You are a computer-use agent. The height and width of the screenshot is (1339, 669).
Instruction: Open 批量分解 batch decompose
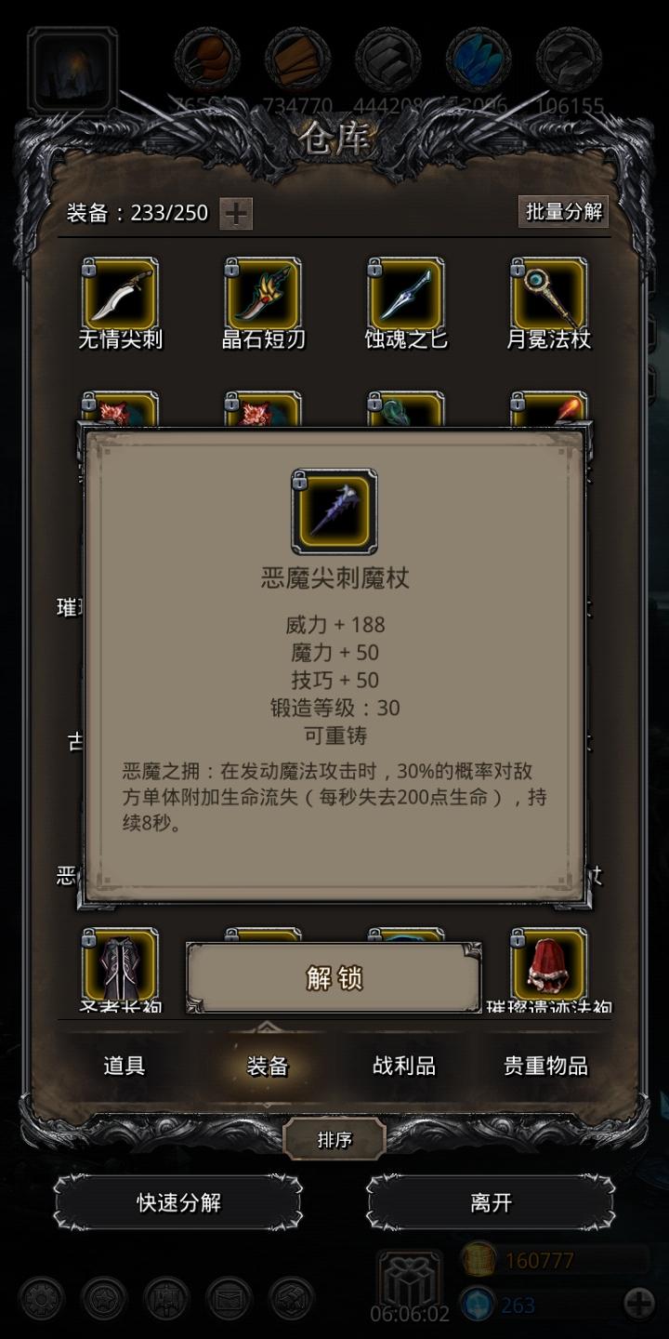pyautogui.click(x=563, y=211)
